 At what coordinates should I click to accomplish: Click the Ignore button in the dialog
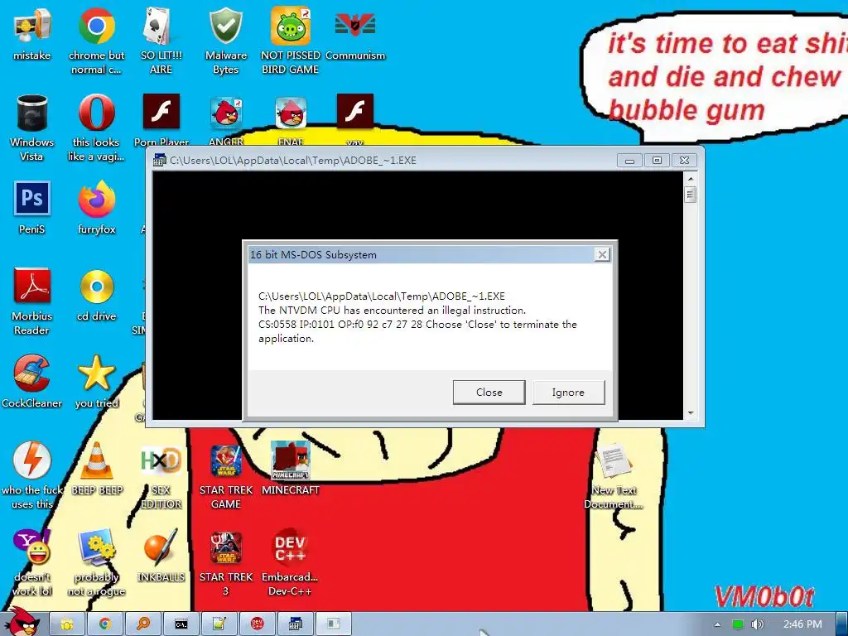(568, 392)
